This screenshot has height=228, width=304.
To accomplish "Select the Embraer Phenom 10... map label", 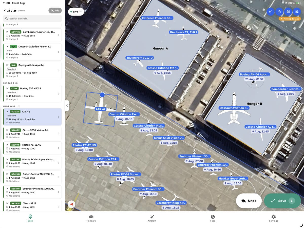I will coord(213,165).
